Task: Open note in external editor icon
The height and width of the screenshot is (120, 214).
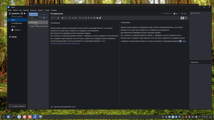Action: (x=58, y=18)
